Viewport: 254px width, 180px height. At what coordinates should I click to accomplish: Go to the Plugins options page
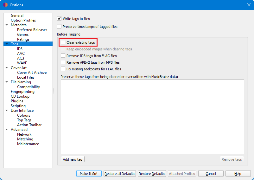click(17, 101)
